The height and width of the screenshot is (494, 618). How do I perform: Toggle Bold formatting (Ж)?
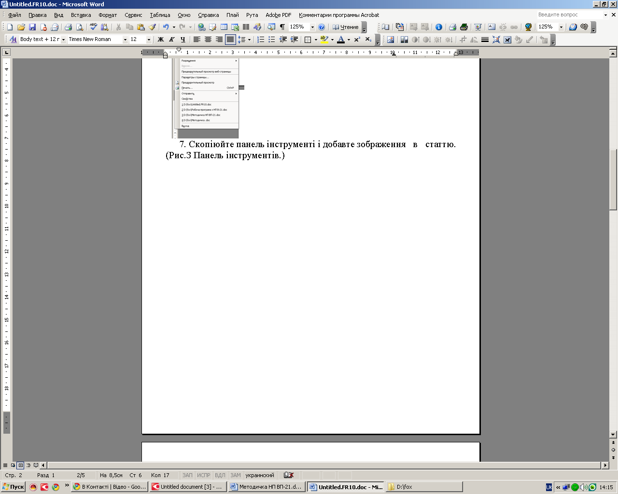click(x=161, y=40)
